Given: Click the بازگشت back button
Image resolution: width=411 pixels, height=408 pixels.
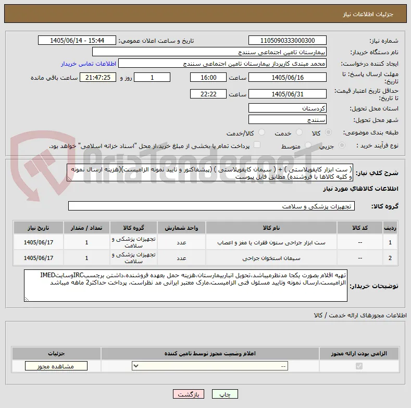Looking at the screenshot, I should (189, 394).
